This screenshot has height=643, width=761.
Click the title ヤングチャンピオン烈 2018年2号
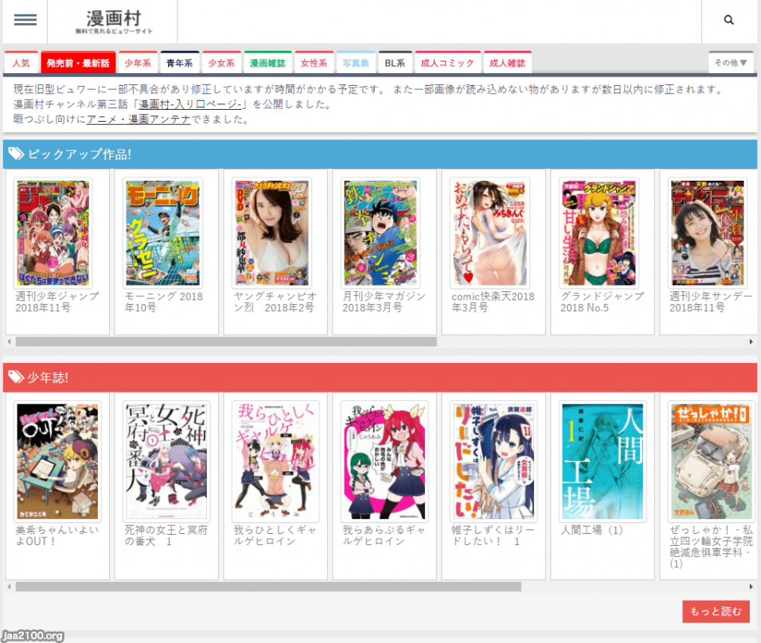pos(275,302)
